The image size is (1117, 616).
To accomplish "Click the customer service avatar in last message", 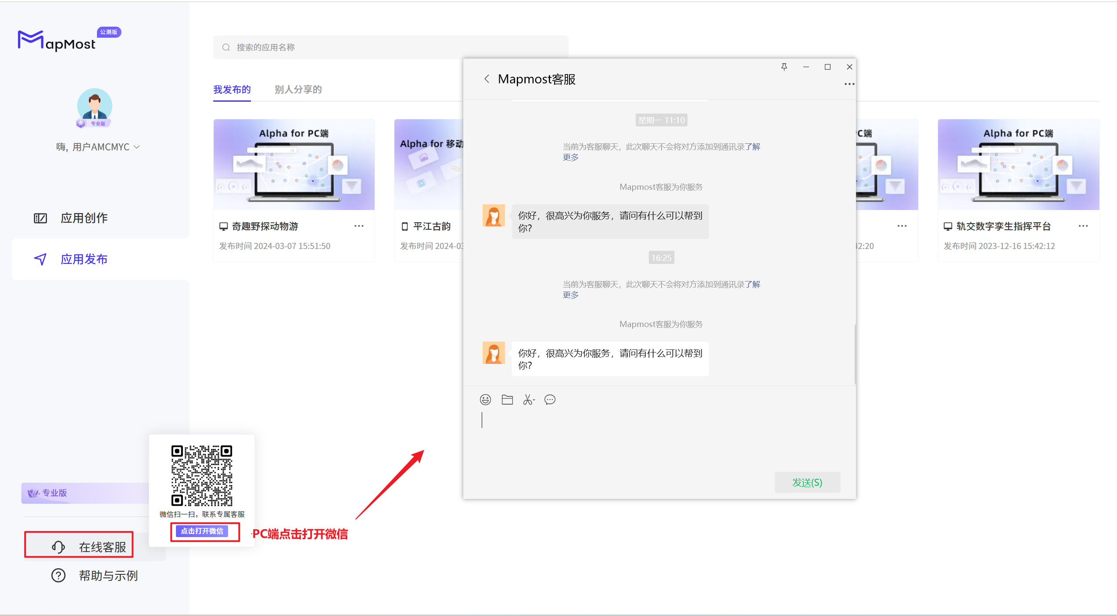I will (494, 353).
